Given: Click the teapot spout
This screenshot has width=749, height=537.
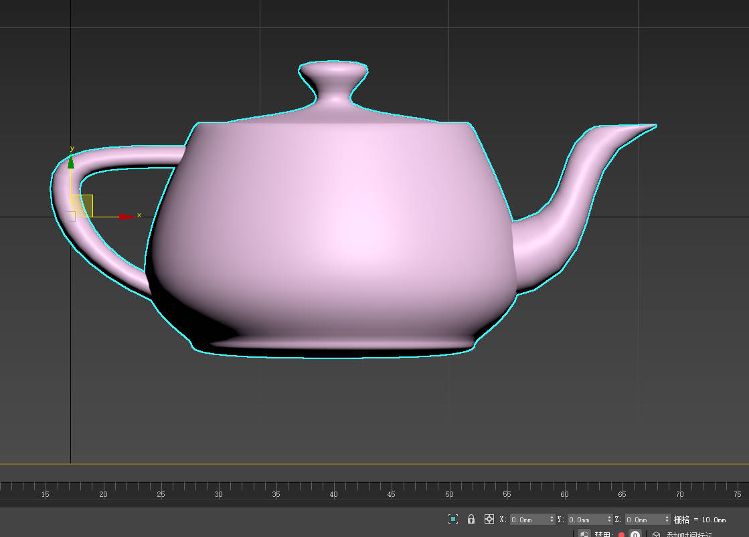Looking at the screenshot, I should click(x=583, y=201).
